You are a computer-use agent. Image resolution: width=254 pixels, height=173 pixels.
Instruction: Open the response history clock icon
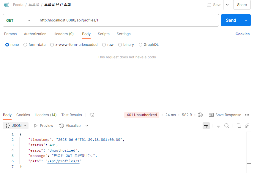[x=92, y=115]
